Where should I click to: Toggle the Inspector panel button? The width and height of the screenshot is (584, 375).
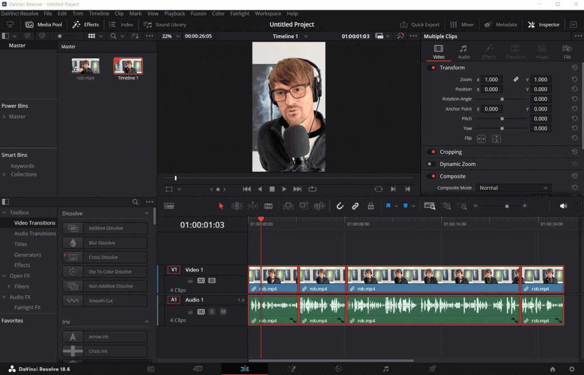click(544, 25)
